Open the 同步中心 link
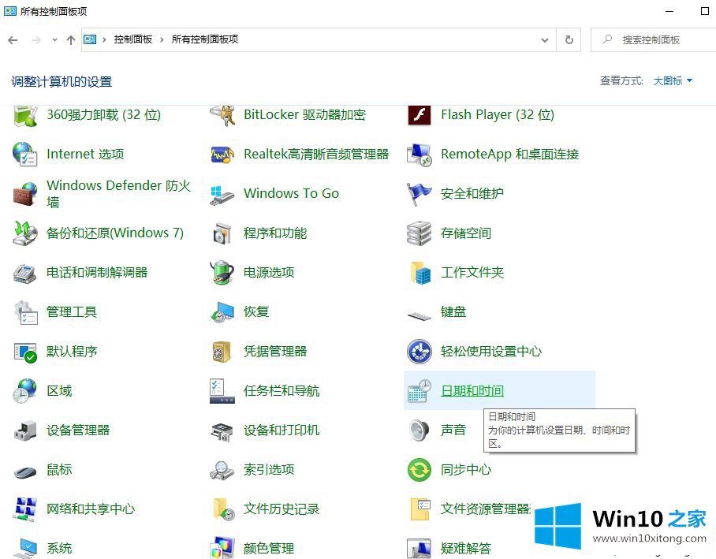The width and height of the screenshot is (716, 559). [466, 470]
